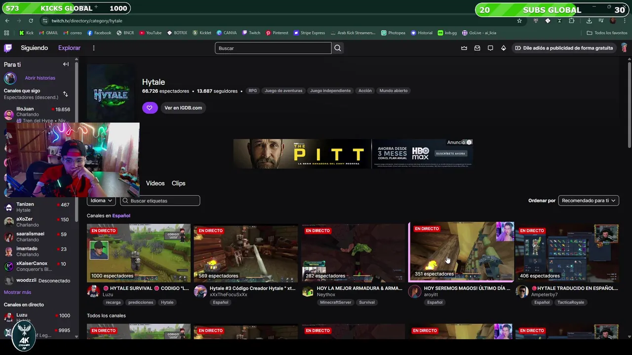Open the YouTube bookmark
632x355 pixels.
click(151, 33)
